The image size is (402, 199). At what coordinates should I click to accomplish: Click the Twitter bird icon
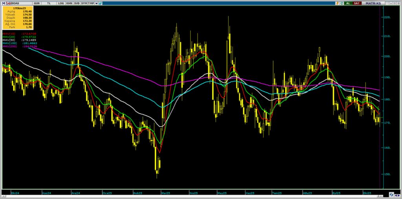click(101, 3)
